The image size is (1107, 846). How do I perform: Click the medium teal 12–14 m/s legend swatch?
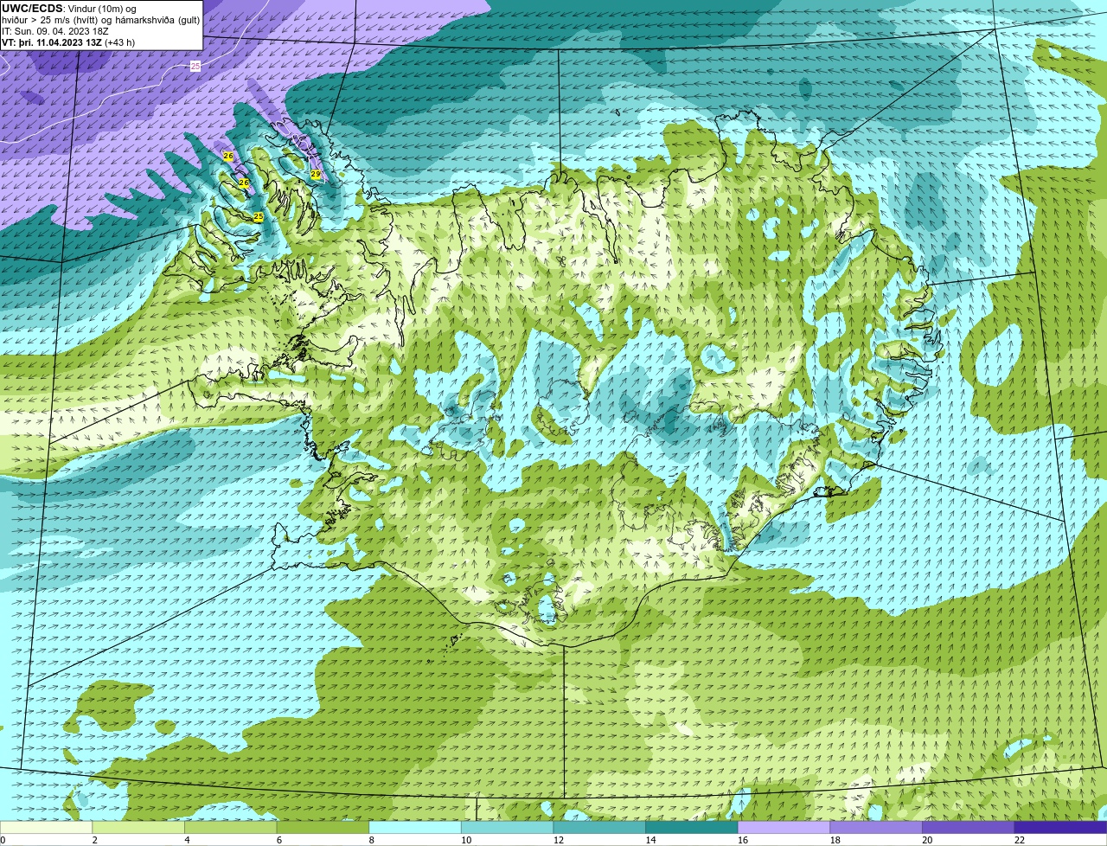[x=599, y=828]
